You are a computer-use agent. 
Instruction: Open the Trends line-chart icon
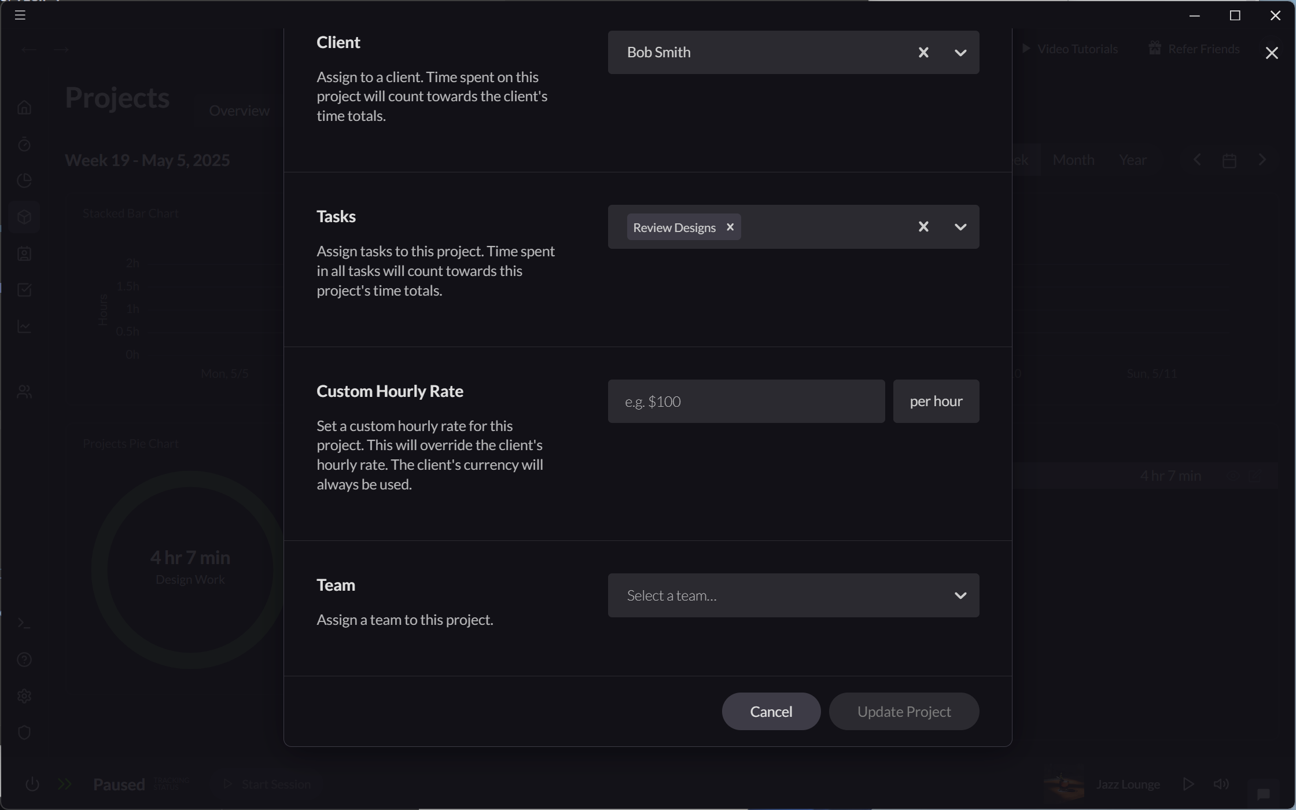coord(24,326)
